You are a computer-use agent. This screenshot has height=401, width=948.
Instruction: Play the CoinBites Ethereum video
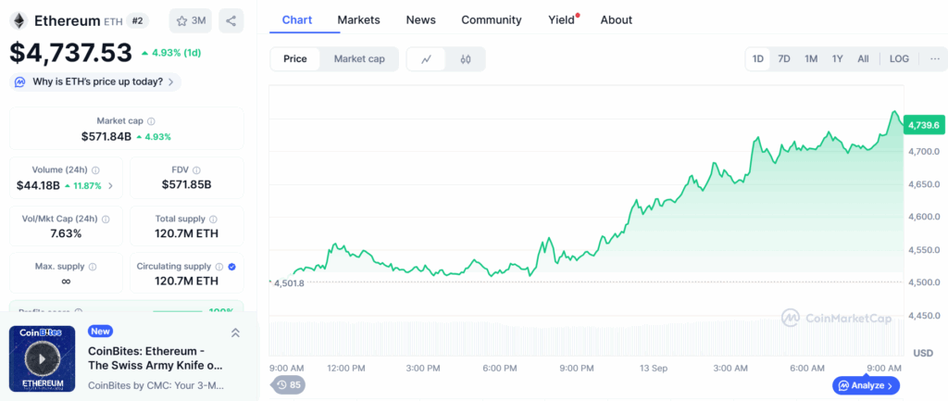click(x=42, y=358)
